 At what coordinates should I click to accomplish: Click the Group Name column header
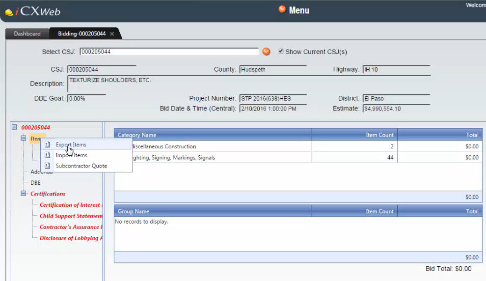(134, 211)
